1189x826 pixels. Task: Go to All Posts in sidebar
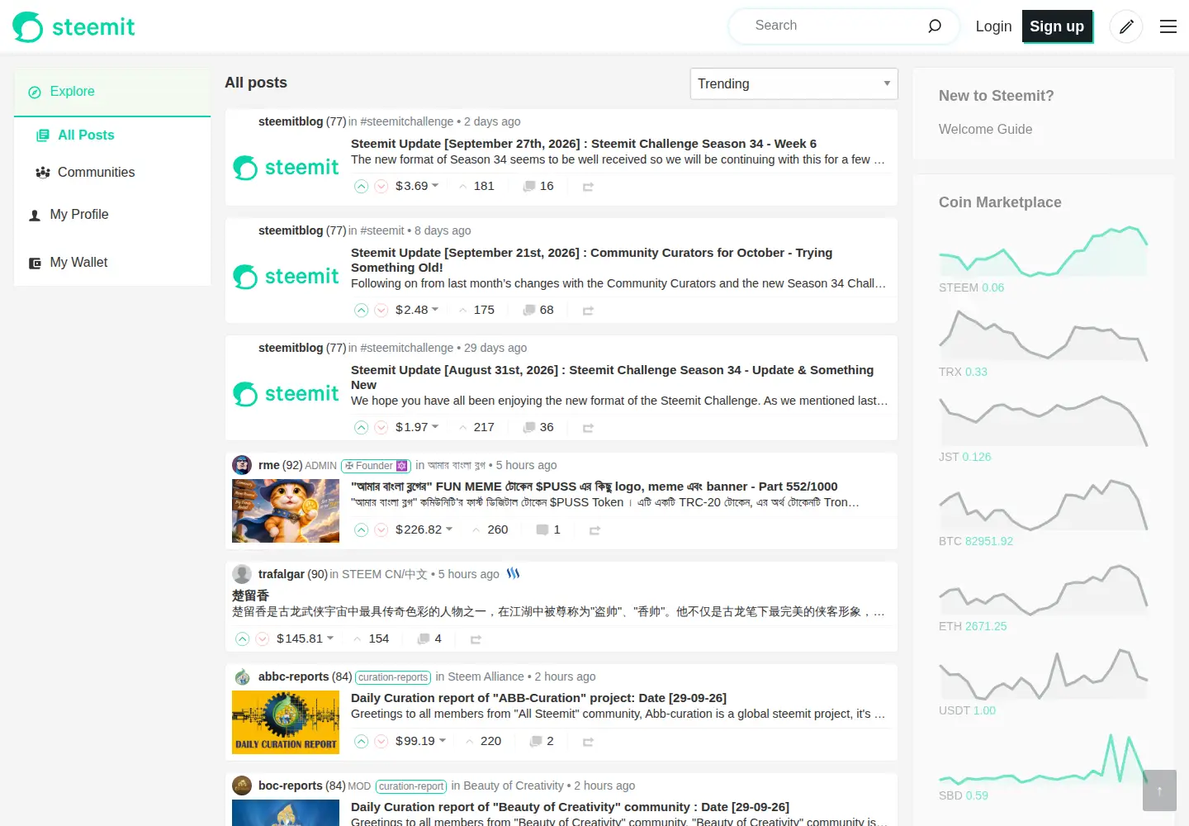86,135
